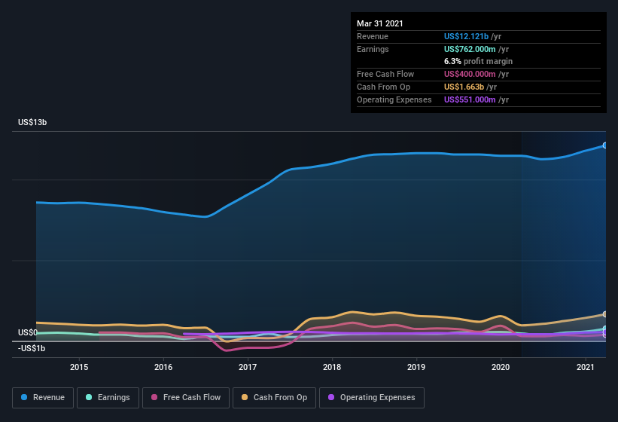Click the US$1.663b cash from op value
This screenshot has height=422, width=618.
click(x=464, y=87)
